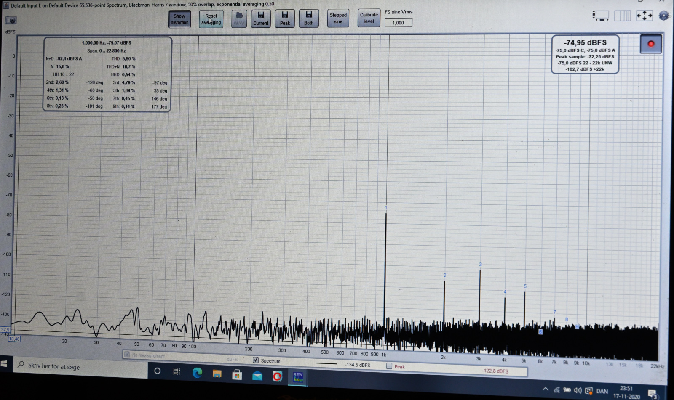Open Task View on taskbar
Screen dimensions: 674x400
177,371
